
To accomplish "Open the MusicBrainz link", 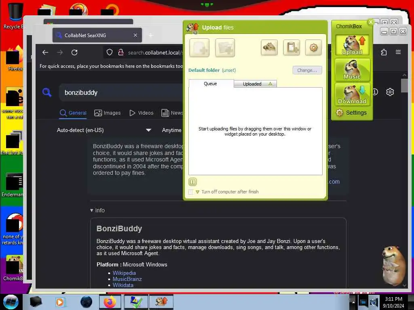I will tap(127, 279).
